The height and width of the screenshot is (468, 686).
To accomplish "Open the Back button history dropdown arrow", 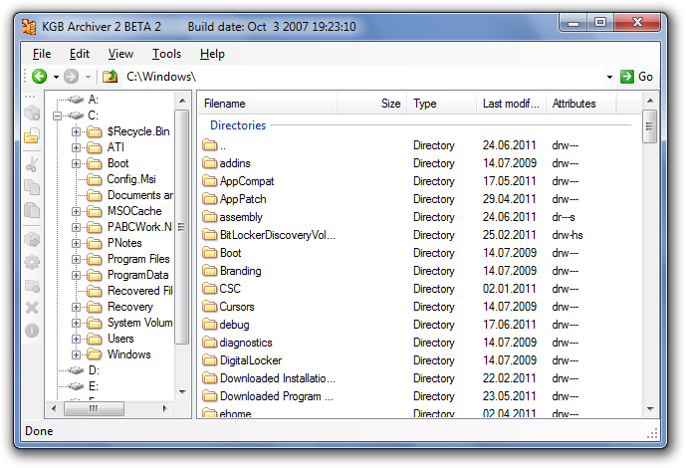I will pos(56,77).
